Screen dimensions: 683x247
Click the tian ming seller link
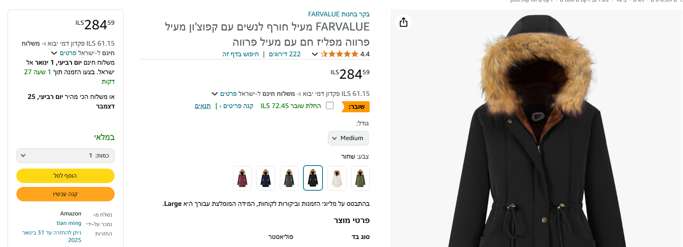(x=69, y=223)
